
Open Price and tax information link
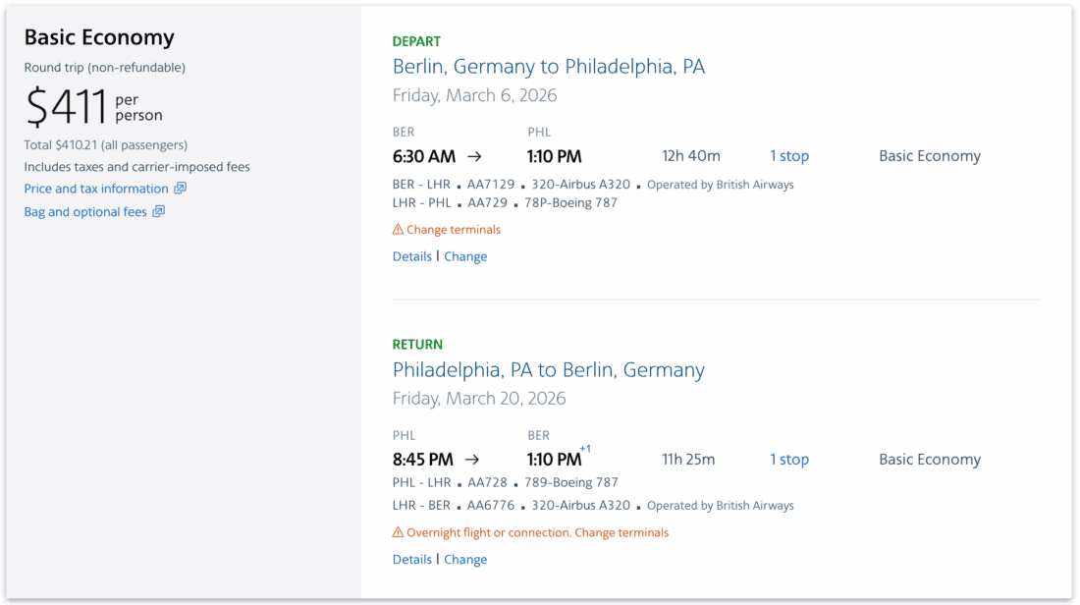pyautogui.click(x=96, y=189)
